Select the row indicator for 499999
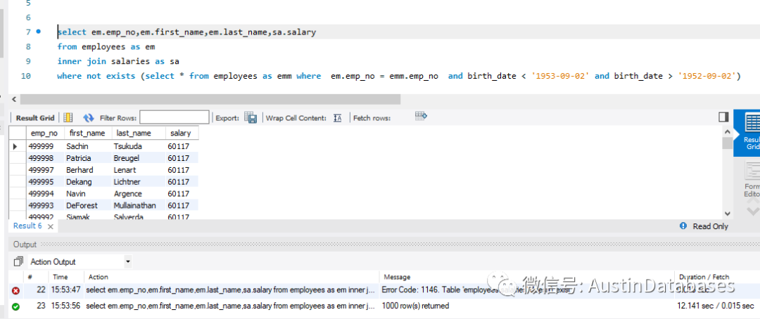The width and height of the screenshot is (760, 319). click(x=15, y=146)
